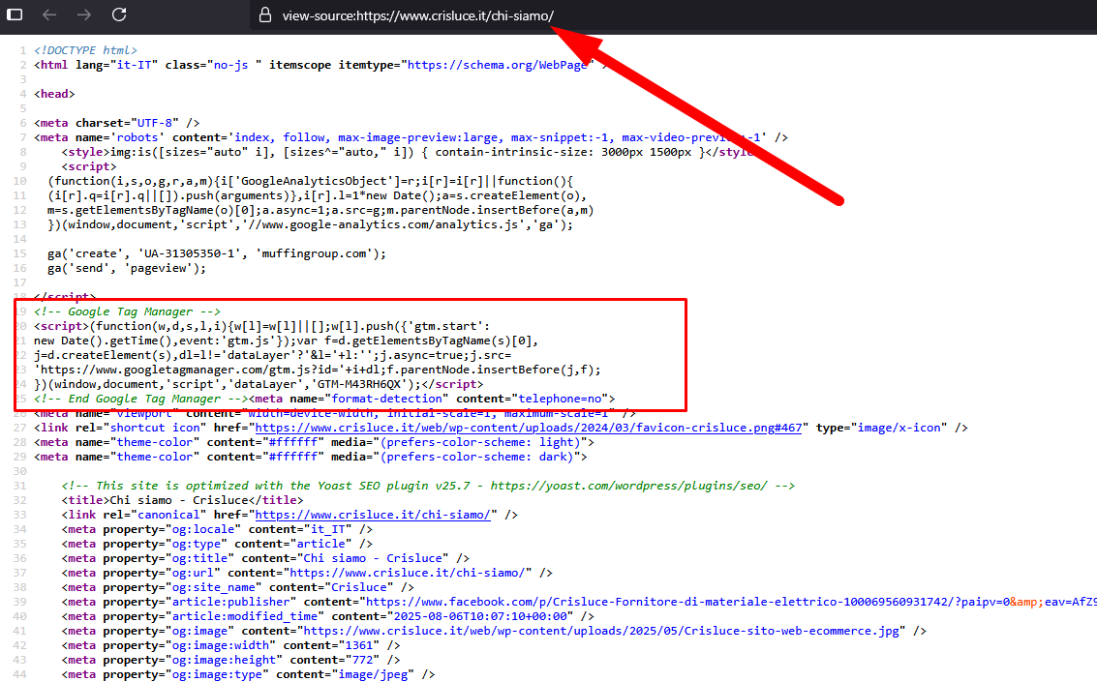Click the browser forward arrow

[x=84, y=15]
